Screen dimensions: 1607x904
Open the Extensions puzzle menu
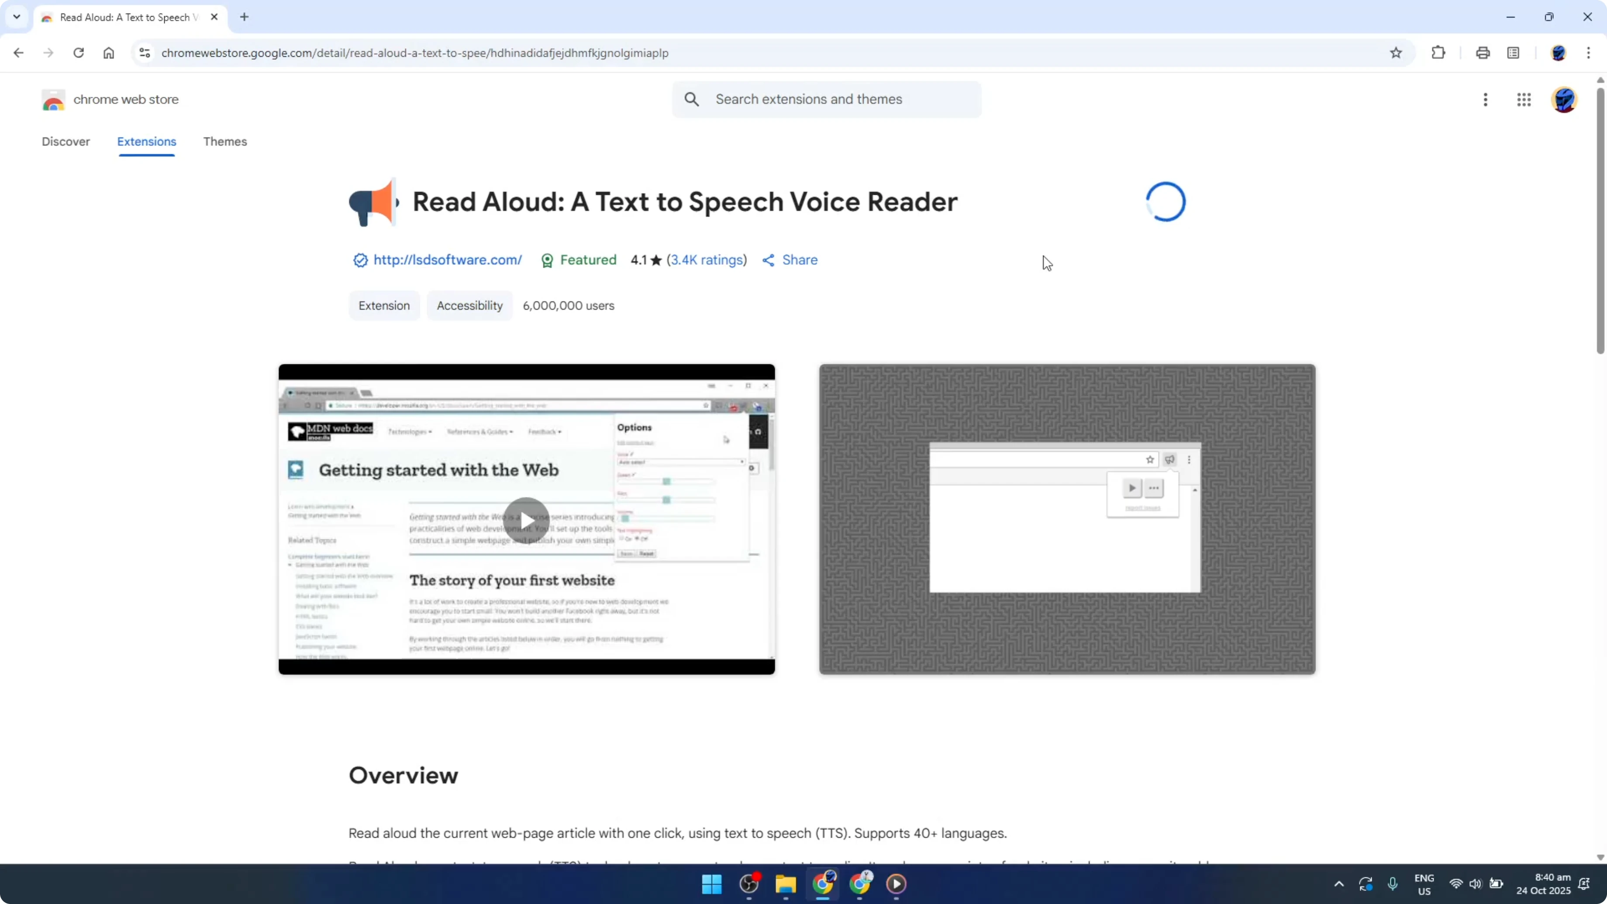coord(1438,53)
